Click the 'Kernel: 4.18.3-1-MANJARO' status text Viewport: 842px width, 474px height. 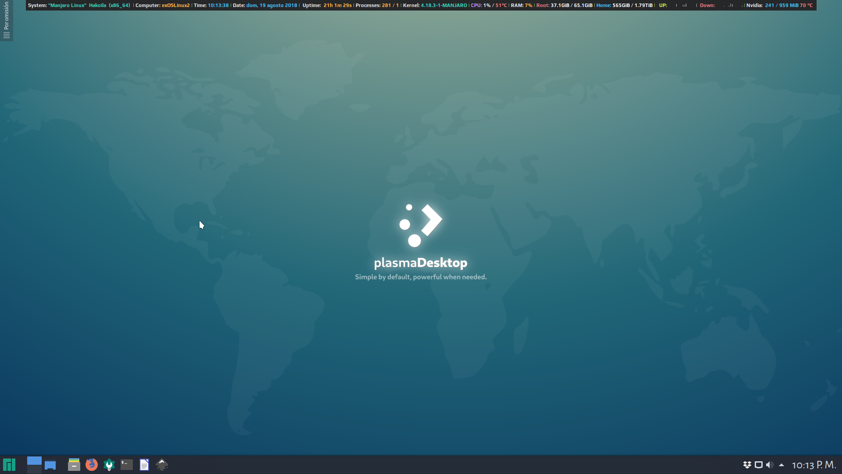(x=435, y=5)
